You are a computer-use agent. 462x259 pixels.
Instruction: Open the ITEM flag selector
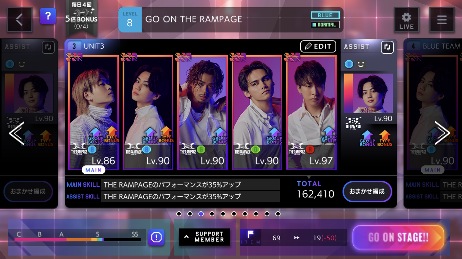click(x=250, y=237)
